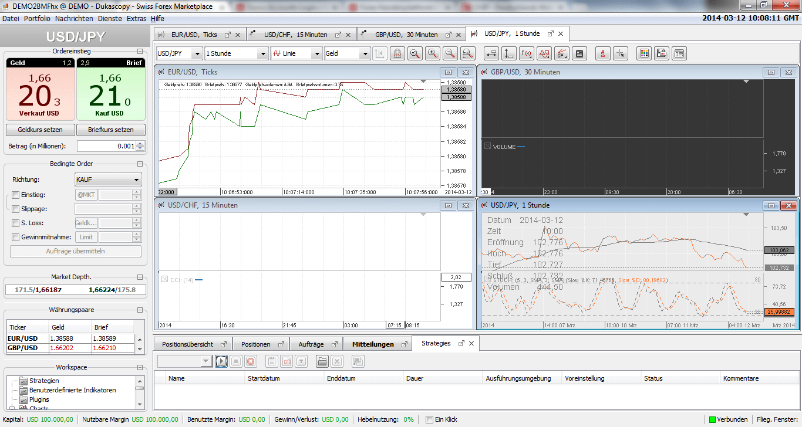The image size is (802, 427).
Task: Remove the CCI indicator via its X box
Action: pyautogui.click(x=164, y=279)
